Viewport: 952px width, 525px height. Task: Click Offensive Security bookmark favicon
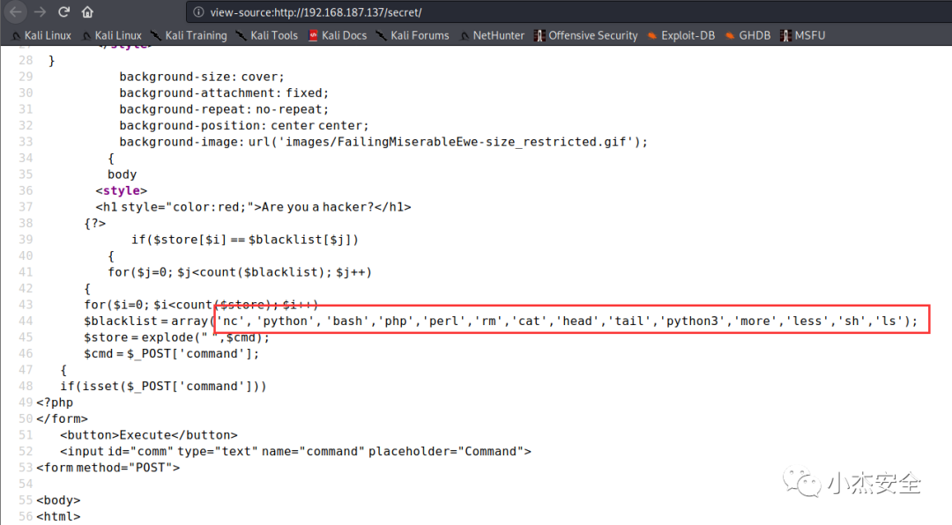pos(539,36)
